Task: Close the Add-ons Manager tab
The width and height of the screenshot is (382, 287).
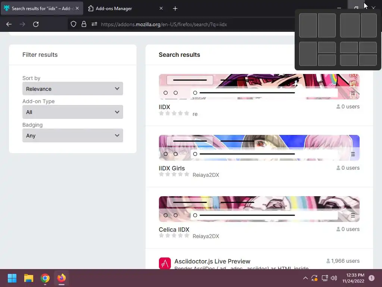Action: [x=161, y=8]
